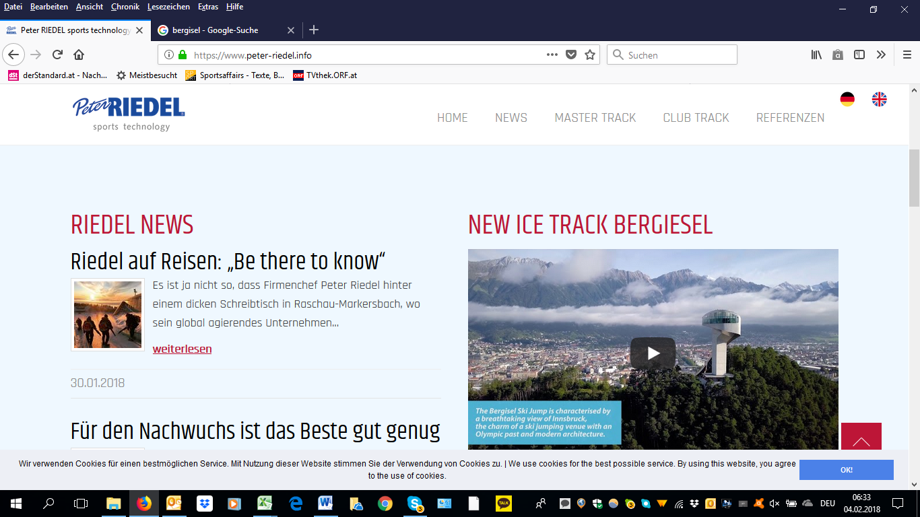Open File Explorer from the taskbar
Viewport: 920px width, 517px height.
[x=113, y=503]
